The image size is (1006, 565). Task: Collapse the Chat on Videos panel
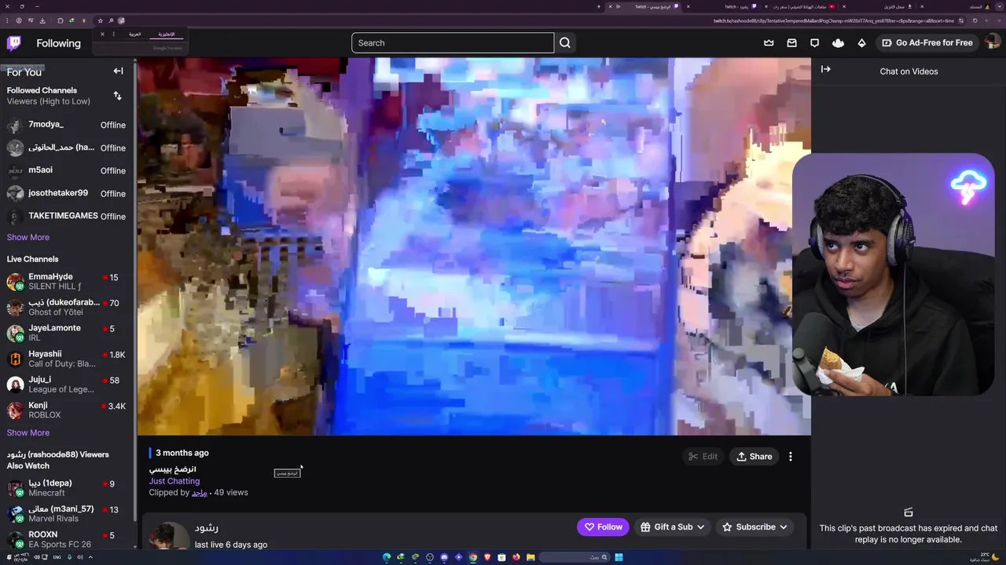click(826, 69)
